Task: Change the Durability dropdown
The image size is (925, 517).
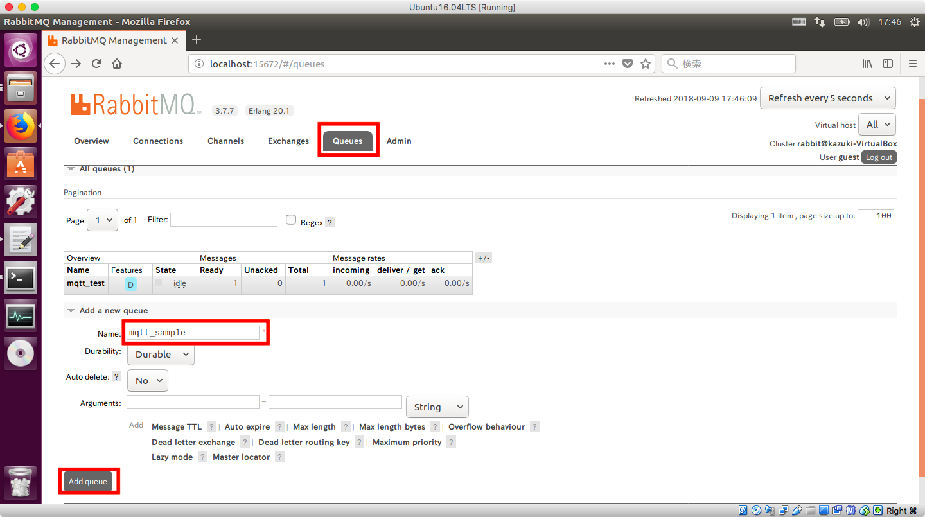Action: click(x=161, y=354)
